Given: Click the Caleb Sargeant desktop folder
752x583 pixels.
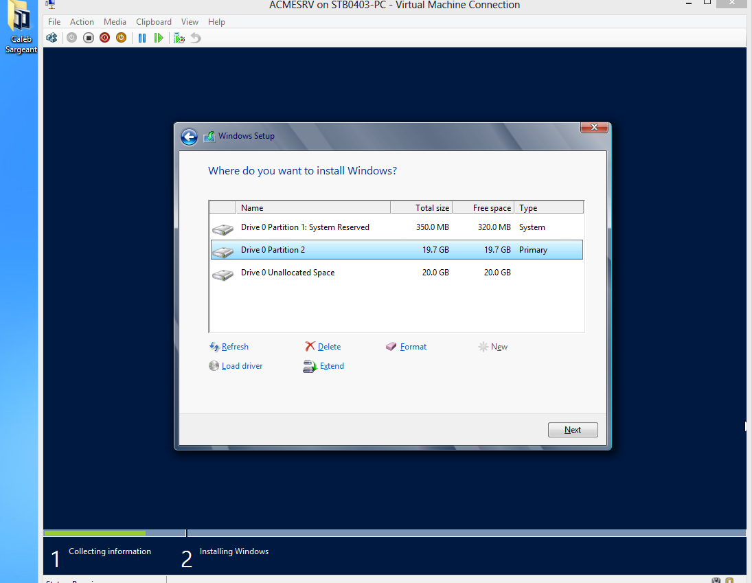Looking at the screenshot, I should [x=21, y=27].
